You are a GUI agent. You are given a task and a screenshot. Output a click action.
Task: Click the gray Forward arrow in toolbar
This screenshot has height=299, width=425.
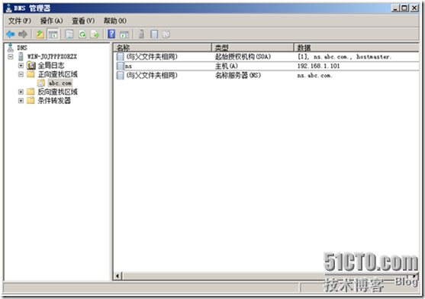[23, 34]
